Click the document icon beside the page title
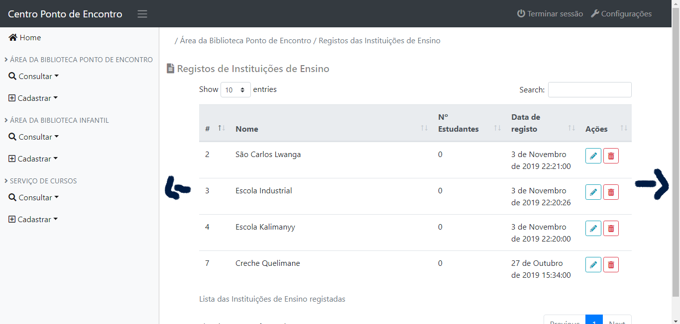 point(170,68)
